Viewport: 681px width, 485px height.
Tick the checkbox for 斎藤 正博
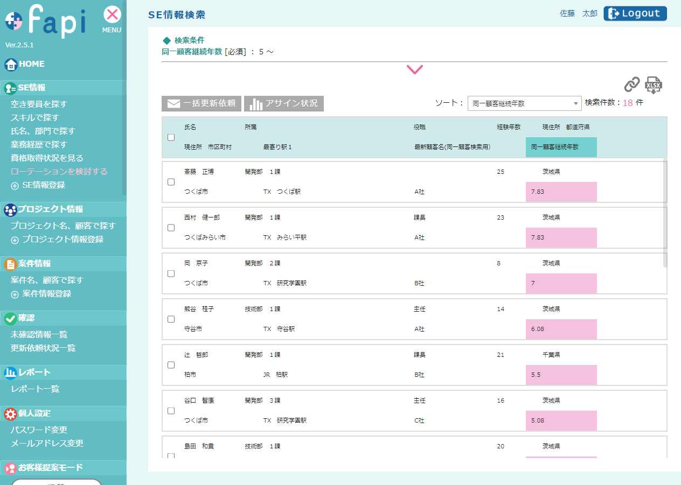coord(171,182)
